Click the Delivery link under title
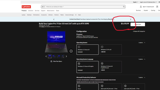This screenshot has height=90, width=160. (43, 27)
